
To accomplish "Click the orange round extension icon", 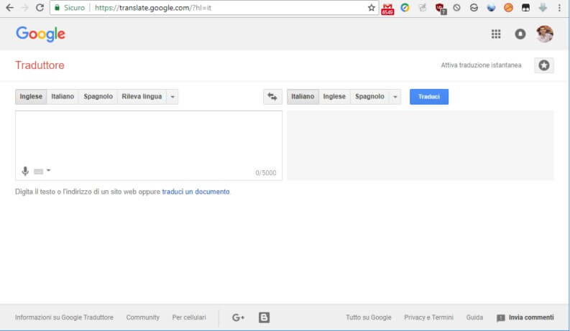I will [x=508, y=8].
